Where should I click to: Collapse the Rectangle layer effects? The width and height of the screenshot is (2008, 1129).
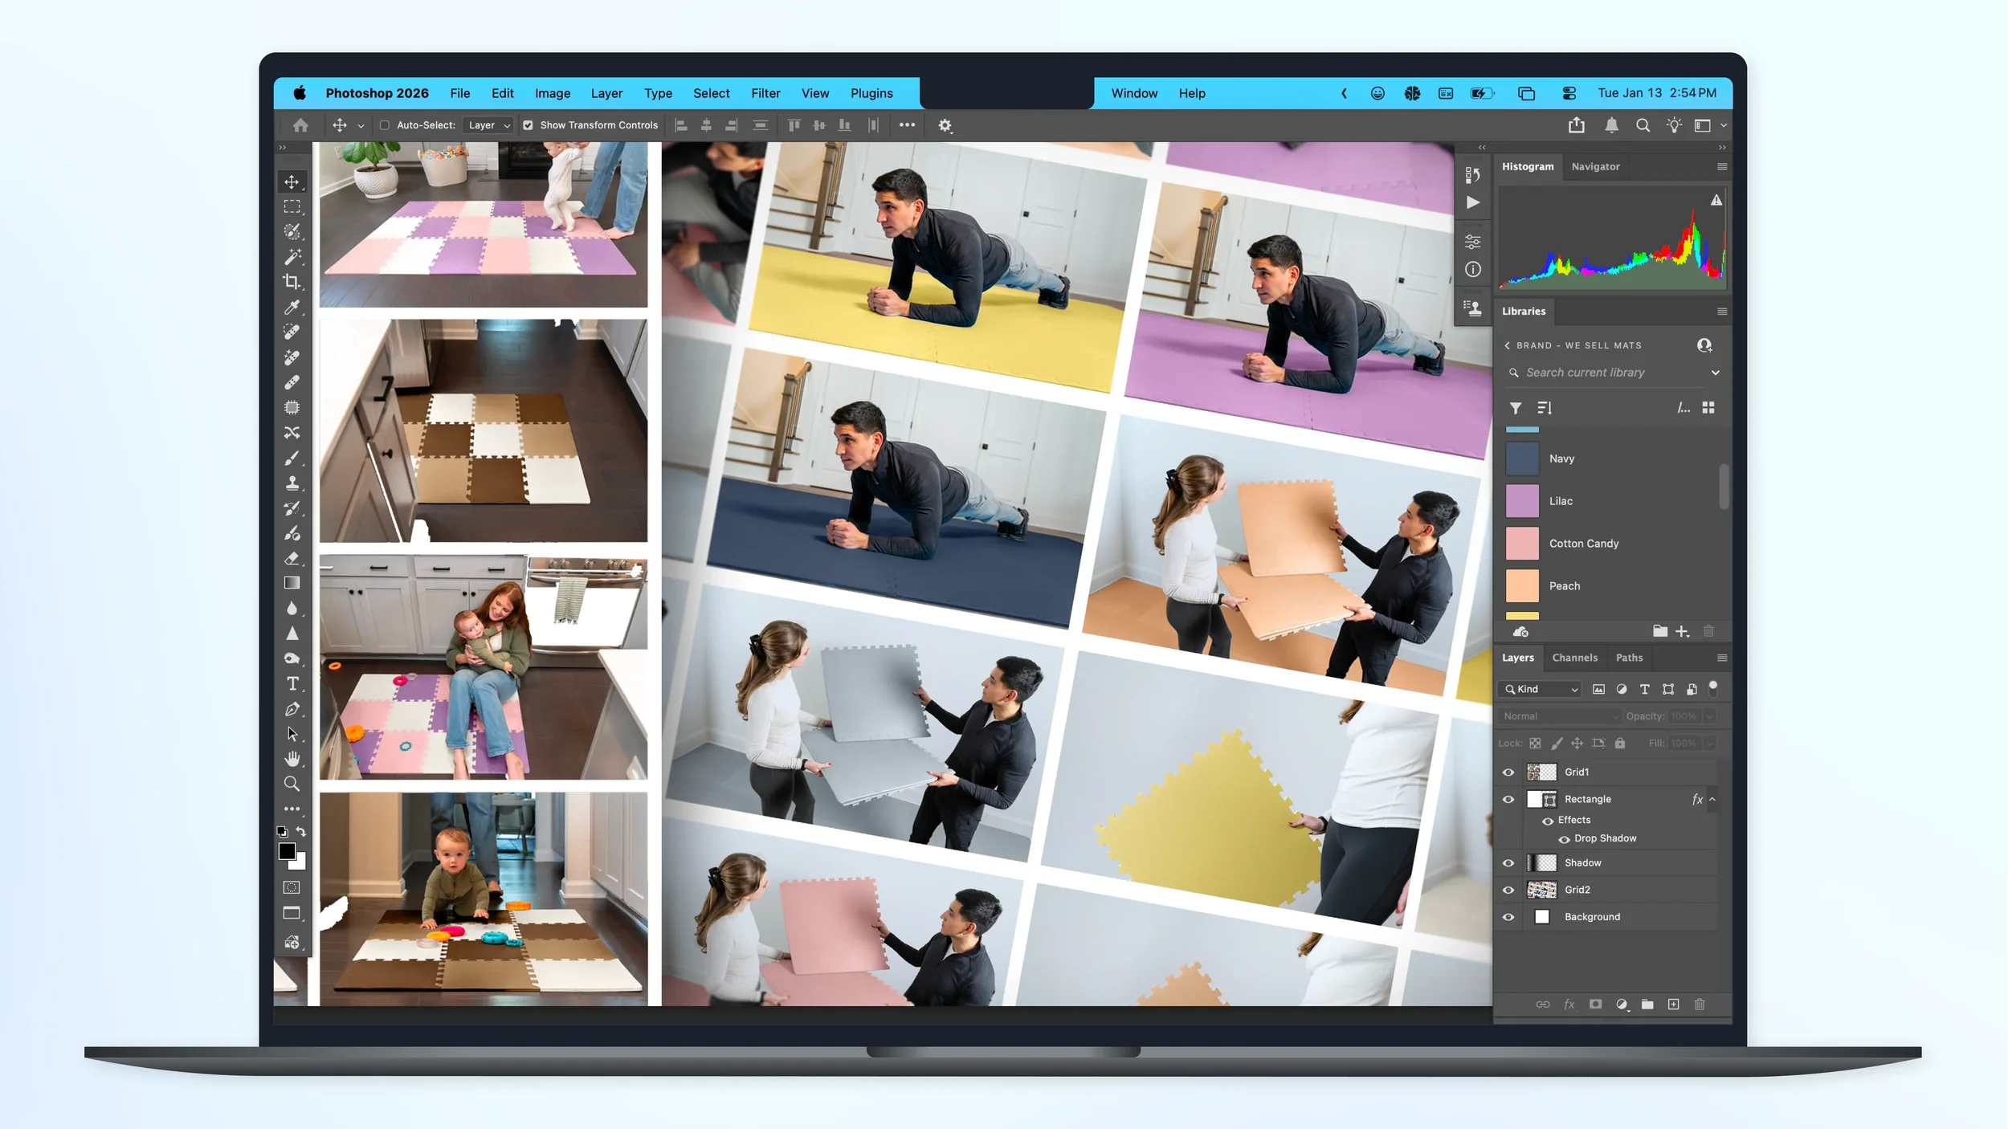coord(1712,799)
